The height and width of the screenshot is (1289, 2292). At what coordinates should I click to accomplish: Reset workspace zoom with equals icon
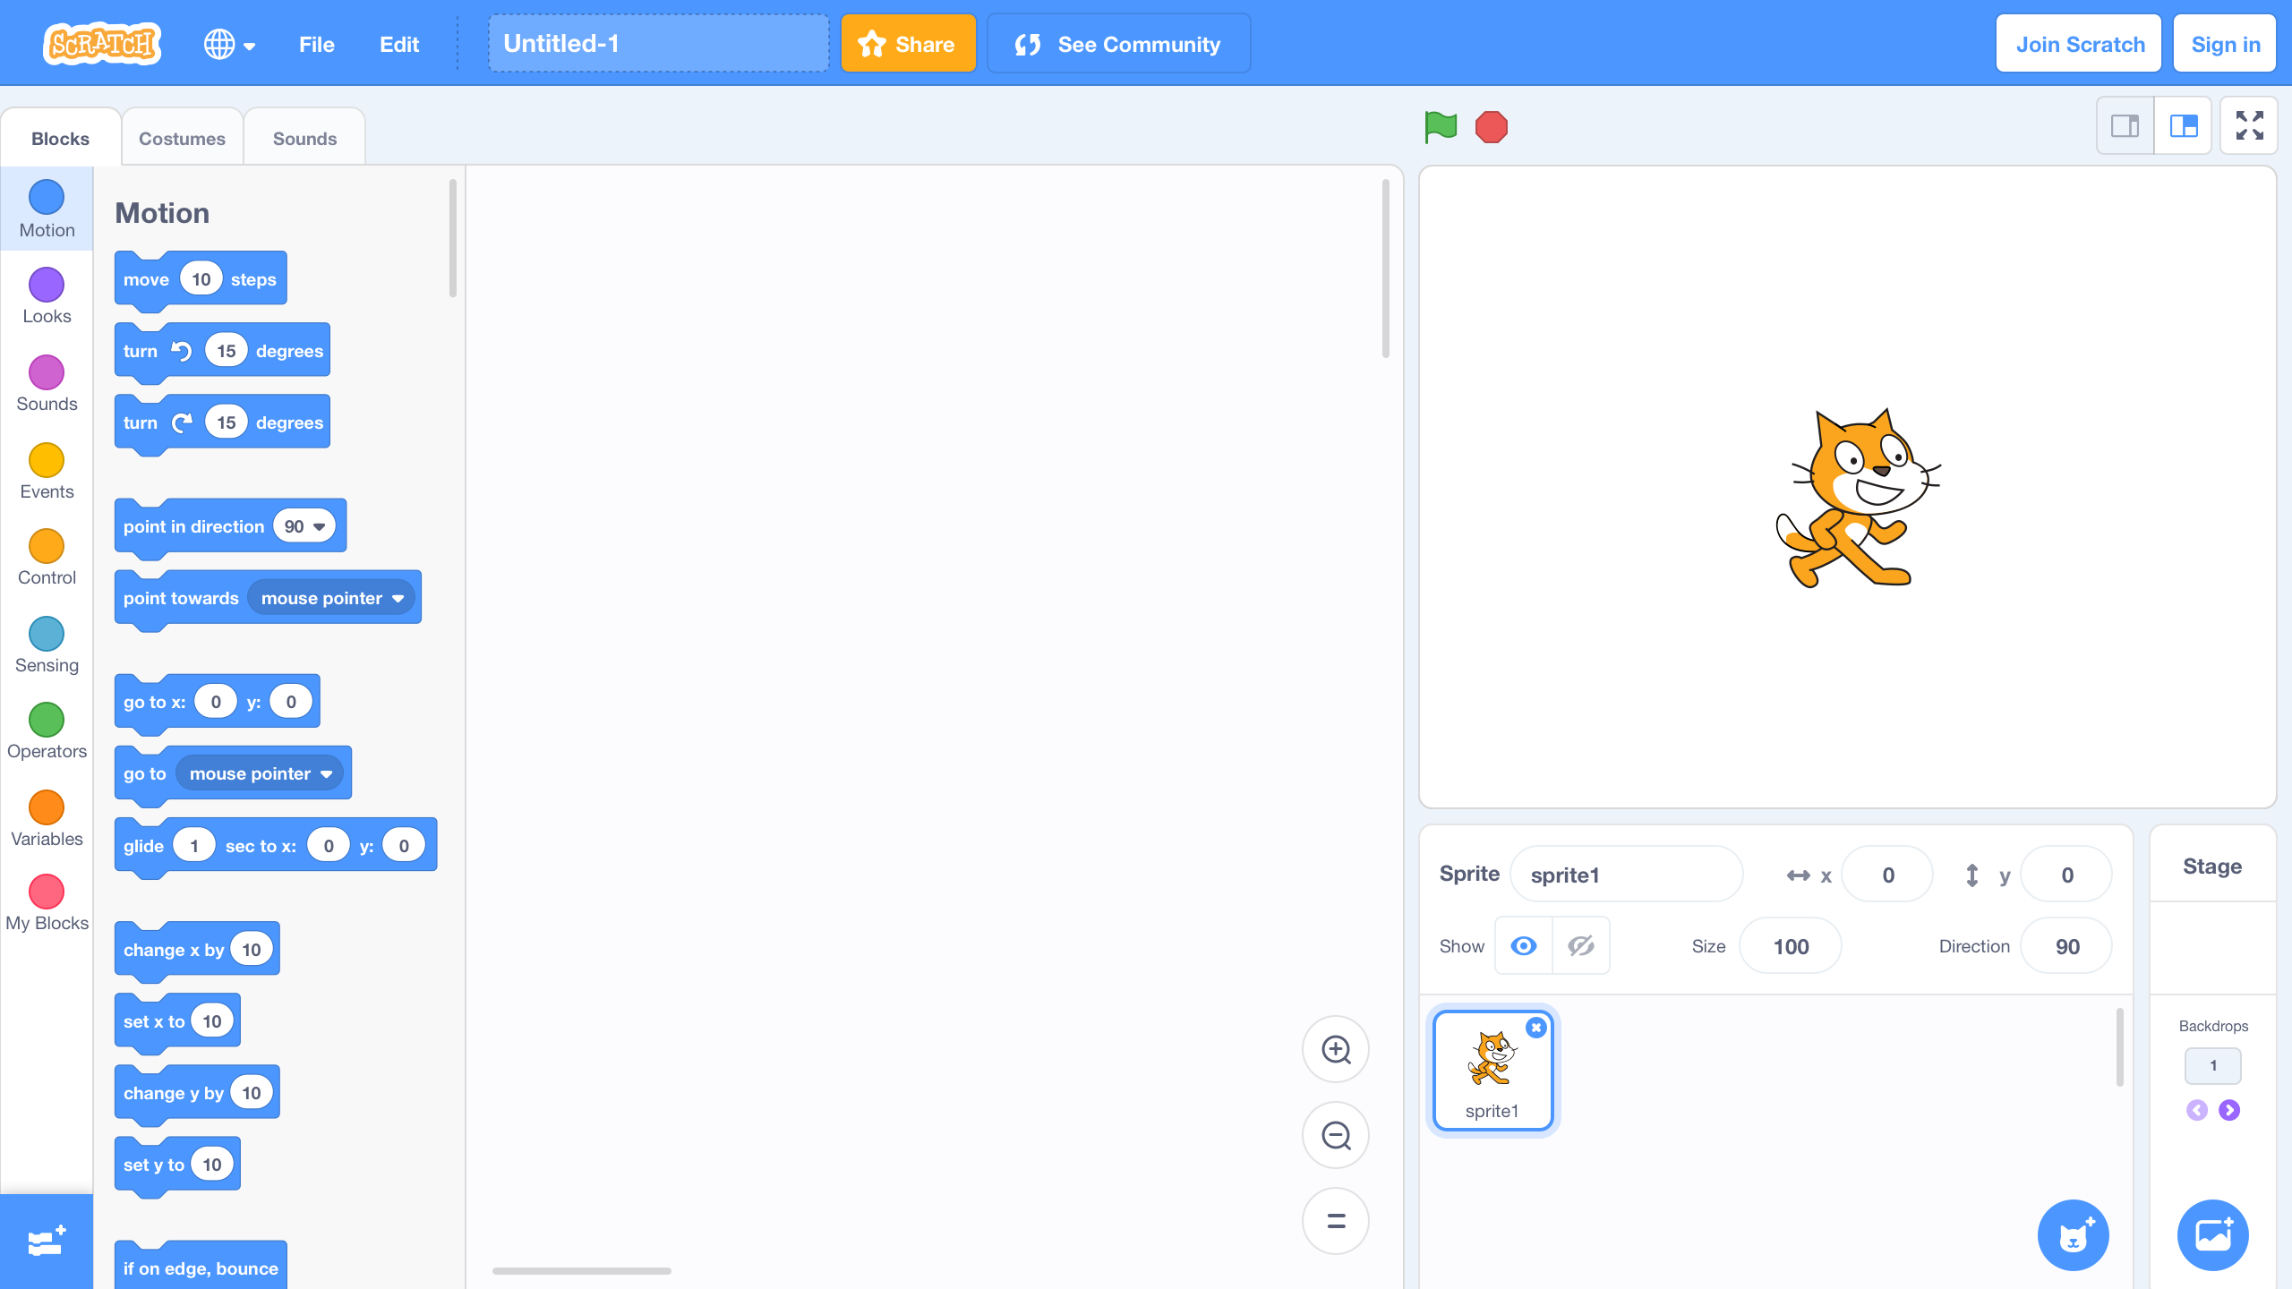click(1336, 1221)
